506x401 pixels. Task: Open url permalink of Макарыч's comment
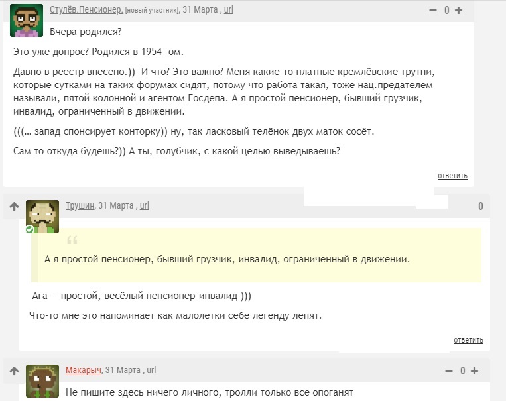(x=151, y=370)
